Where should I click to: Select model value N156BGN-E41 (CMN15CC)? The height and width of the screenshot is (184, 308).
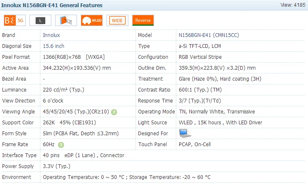[x=209, y=35]
